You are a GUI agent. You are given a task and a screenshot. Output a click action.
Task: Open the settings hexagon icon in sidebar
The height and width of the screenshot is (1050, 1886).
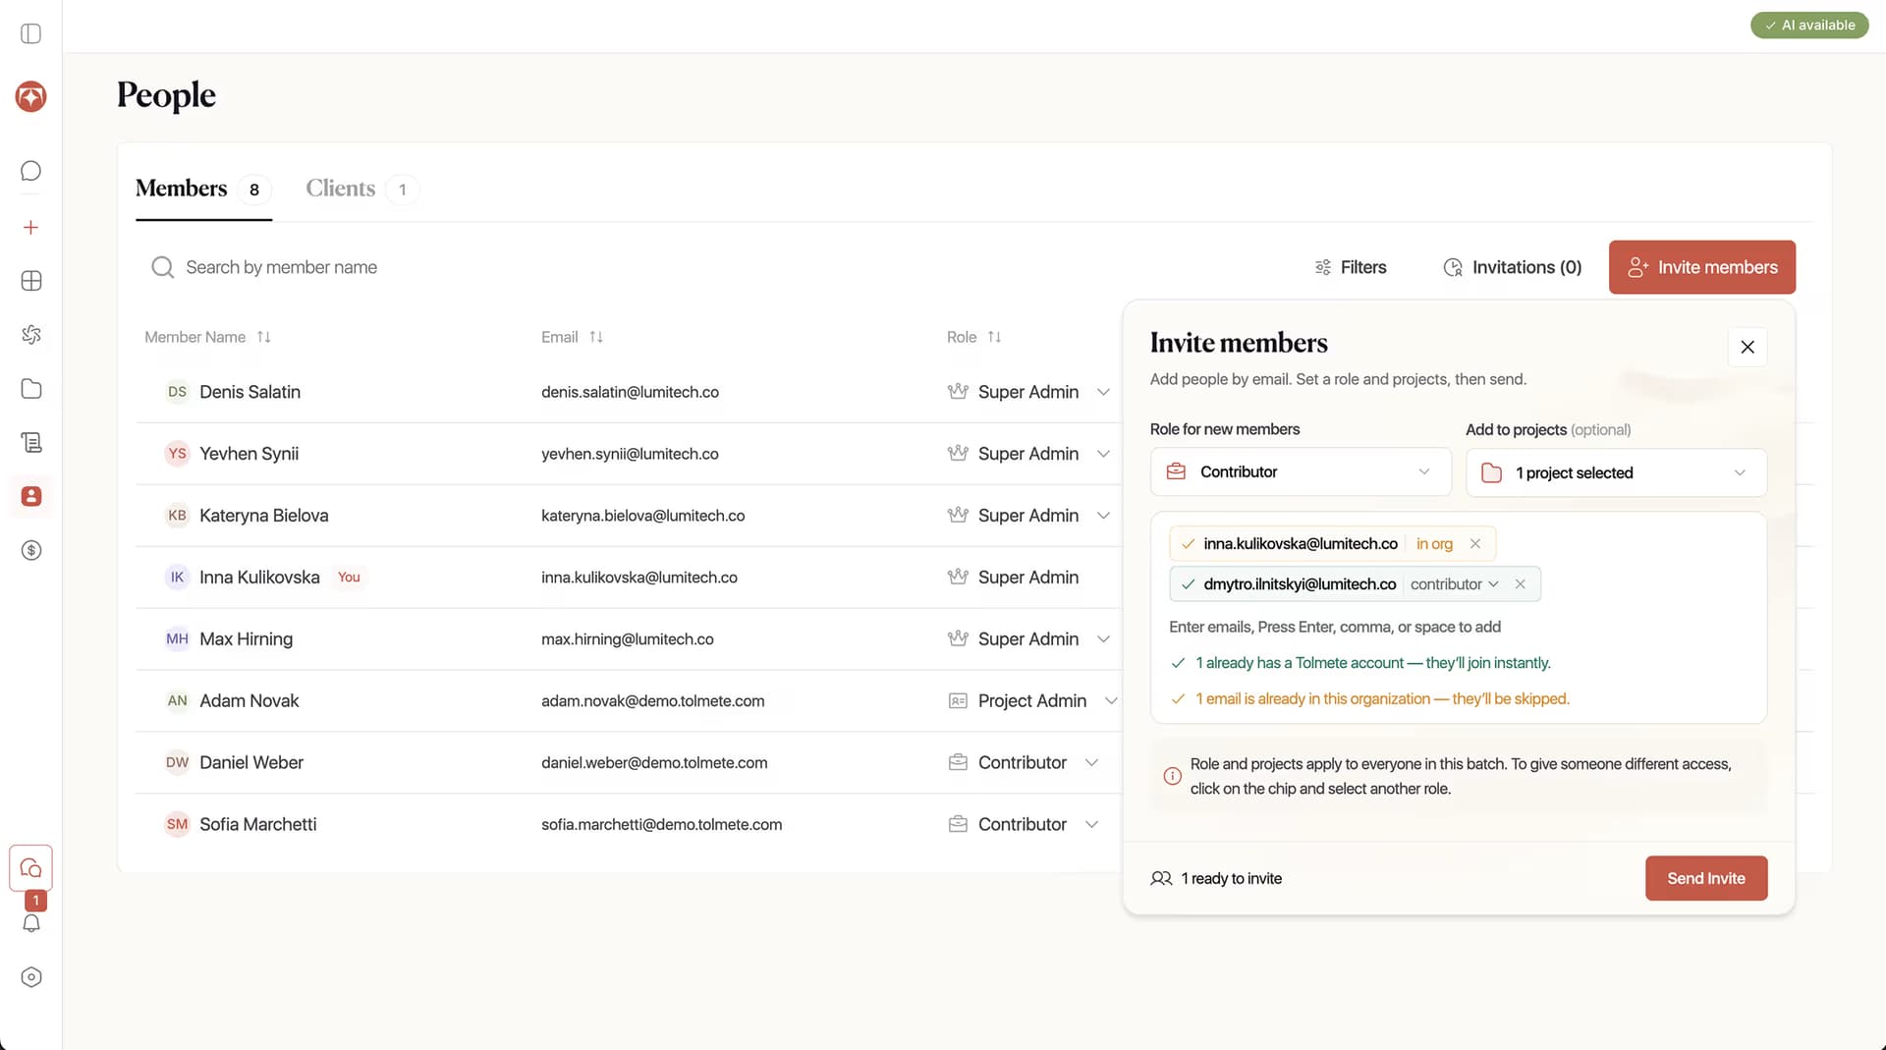(x=31, y=977)
